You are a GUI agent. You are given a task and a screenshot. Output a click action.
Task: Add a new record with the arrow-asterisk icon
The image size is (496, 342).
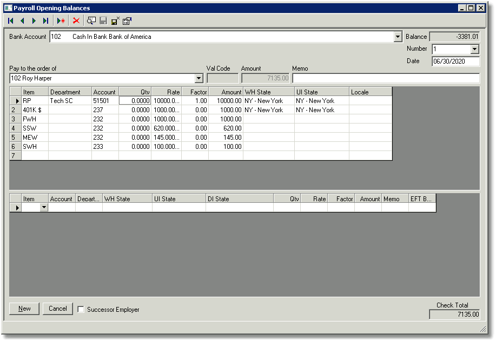(61, 21)
